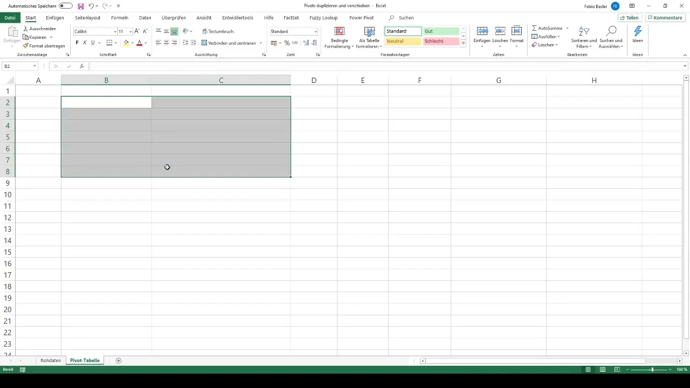Open the Power Pivot tab

click(361, 18)
